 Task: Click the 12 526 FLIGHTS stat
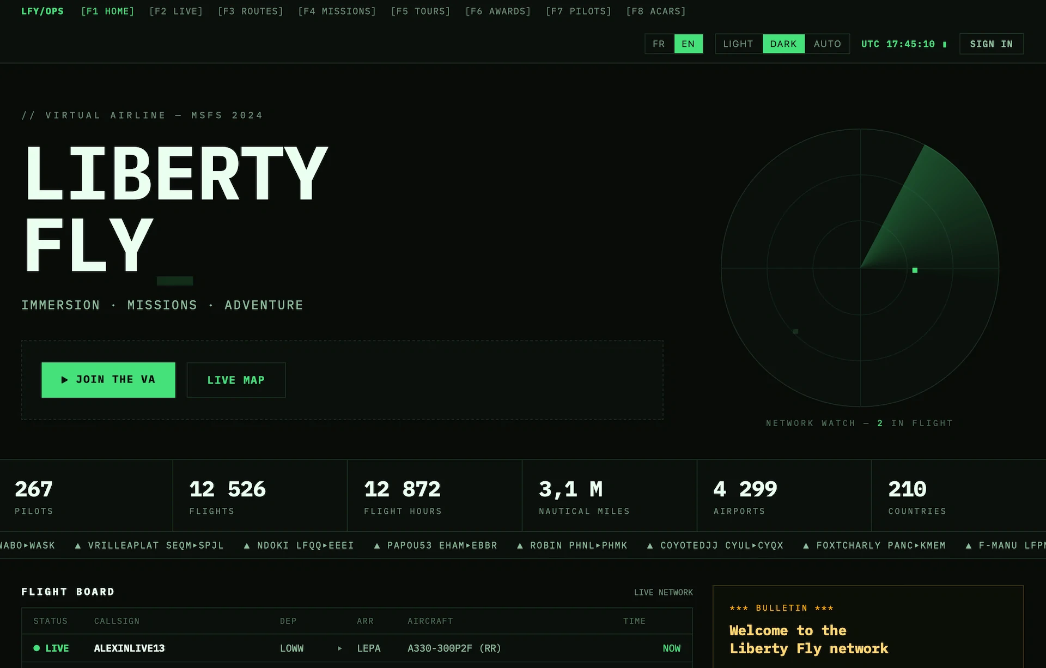point(260,496)
